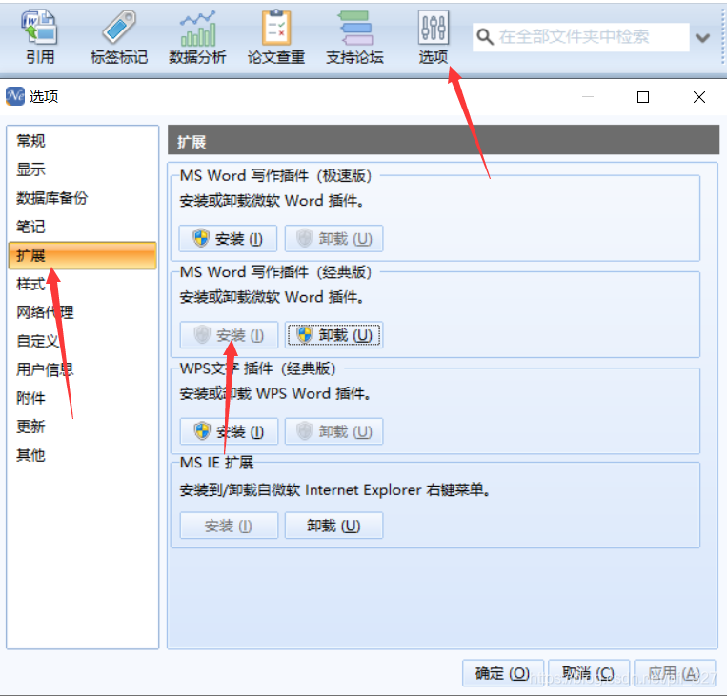
Task: Click the MS Word 写作插件 (极速版) label
Action: coord(276,175)
